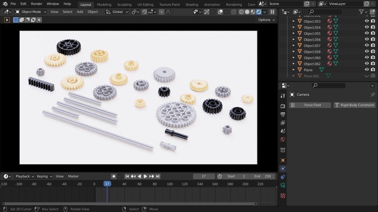378x212 pixels.
Task: Pause the viewport render preview
Action: pos(272,12)
